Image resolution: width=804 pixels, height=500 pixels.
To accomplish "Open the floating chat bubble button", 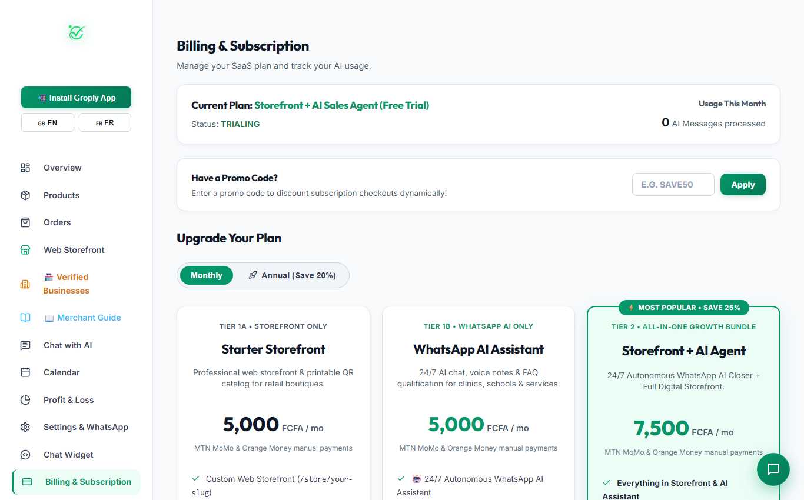I will point(773,469).
